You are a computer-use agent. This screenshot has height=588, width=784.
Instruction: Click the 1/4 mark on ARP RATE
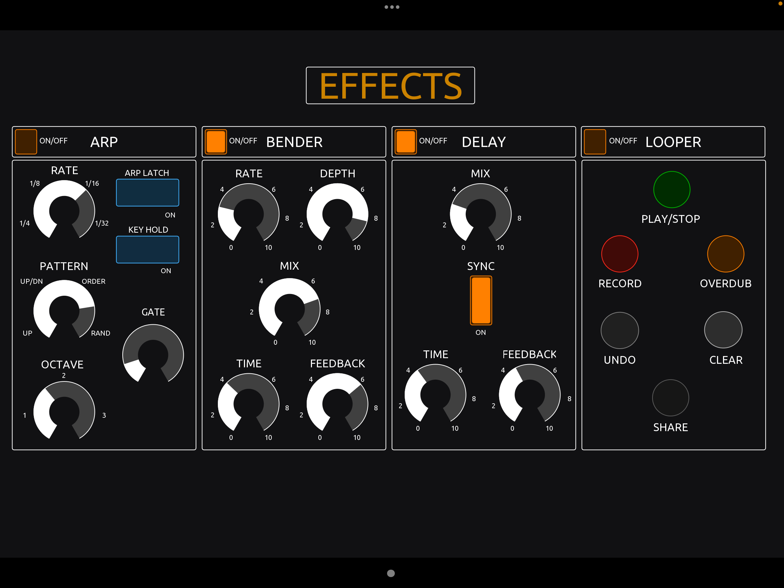coord(24,223)
